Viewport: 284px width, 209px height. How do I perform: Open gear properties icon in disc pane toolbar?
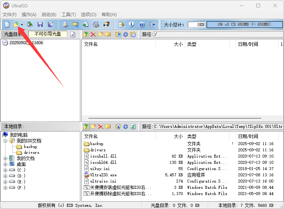point(126,34)
